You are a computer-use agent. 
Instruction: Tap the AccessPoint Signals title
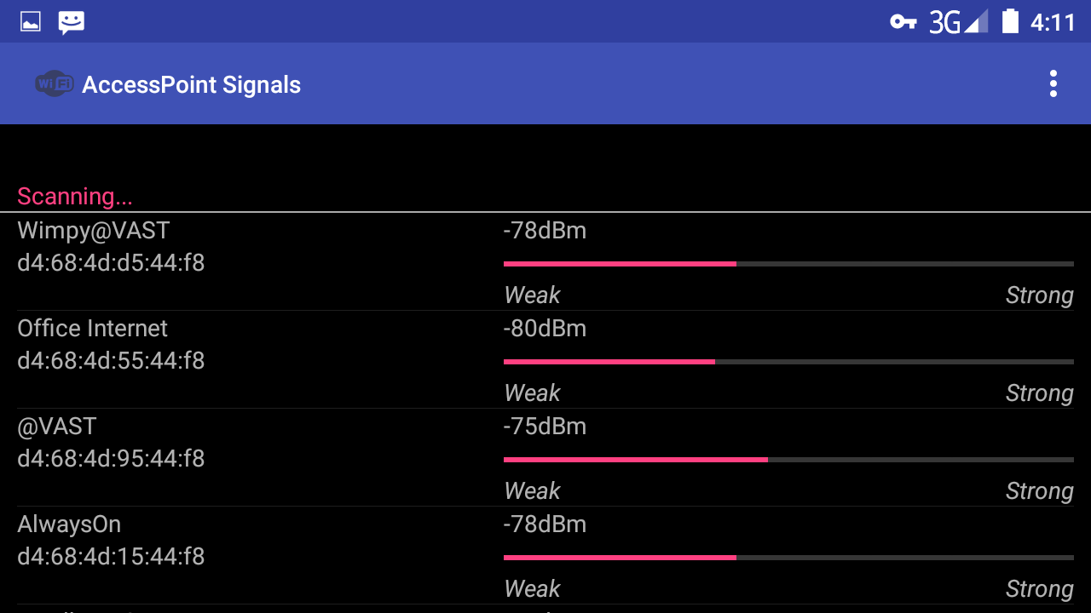[x=191, y=85]
